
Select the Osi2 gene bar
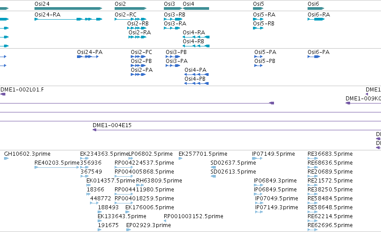(x=130, y=8)
